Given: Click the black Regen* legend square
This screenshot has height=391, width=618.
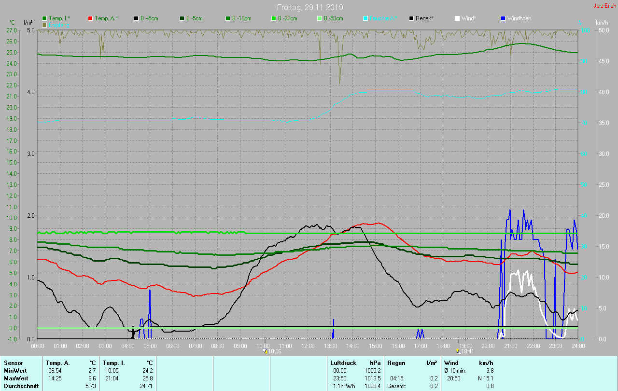Looking at the screenshot, I should [411, 18].
